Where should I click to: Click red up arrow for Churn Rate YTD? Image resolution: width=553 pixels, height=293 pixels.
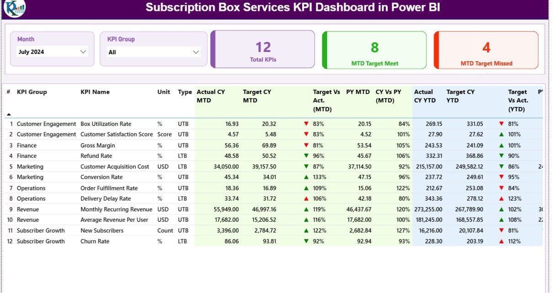[501, 241]
